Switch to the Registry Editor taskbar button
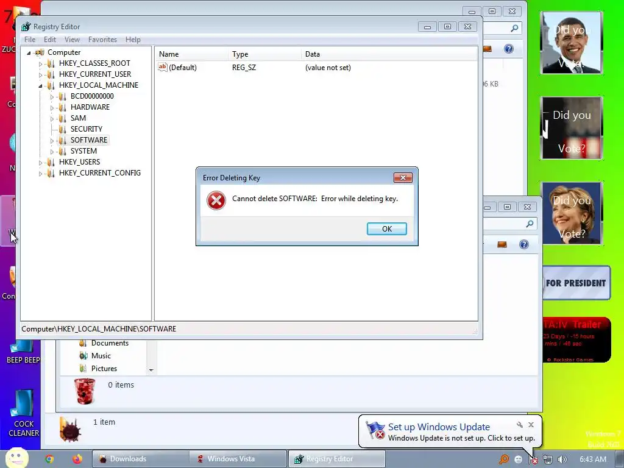The image size is (624, 468). [x=336, y=459]
